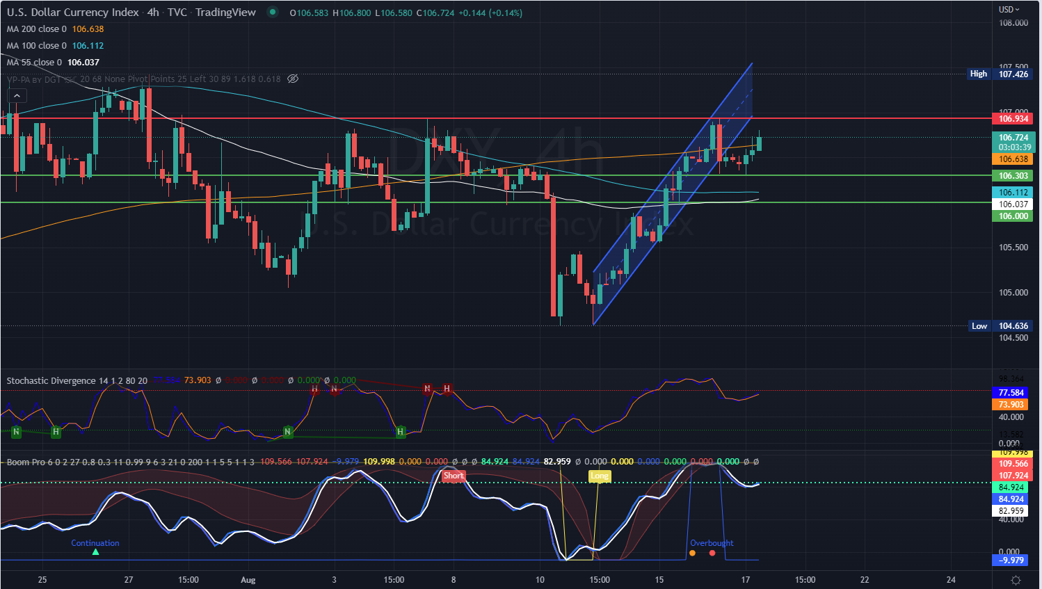The height and width of the screenshot is (589, 1042).
Task: Select the MA 55 indicator legend
Action: point(28,62)
